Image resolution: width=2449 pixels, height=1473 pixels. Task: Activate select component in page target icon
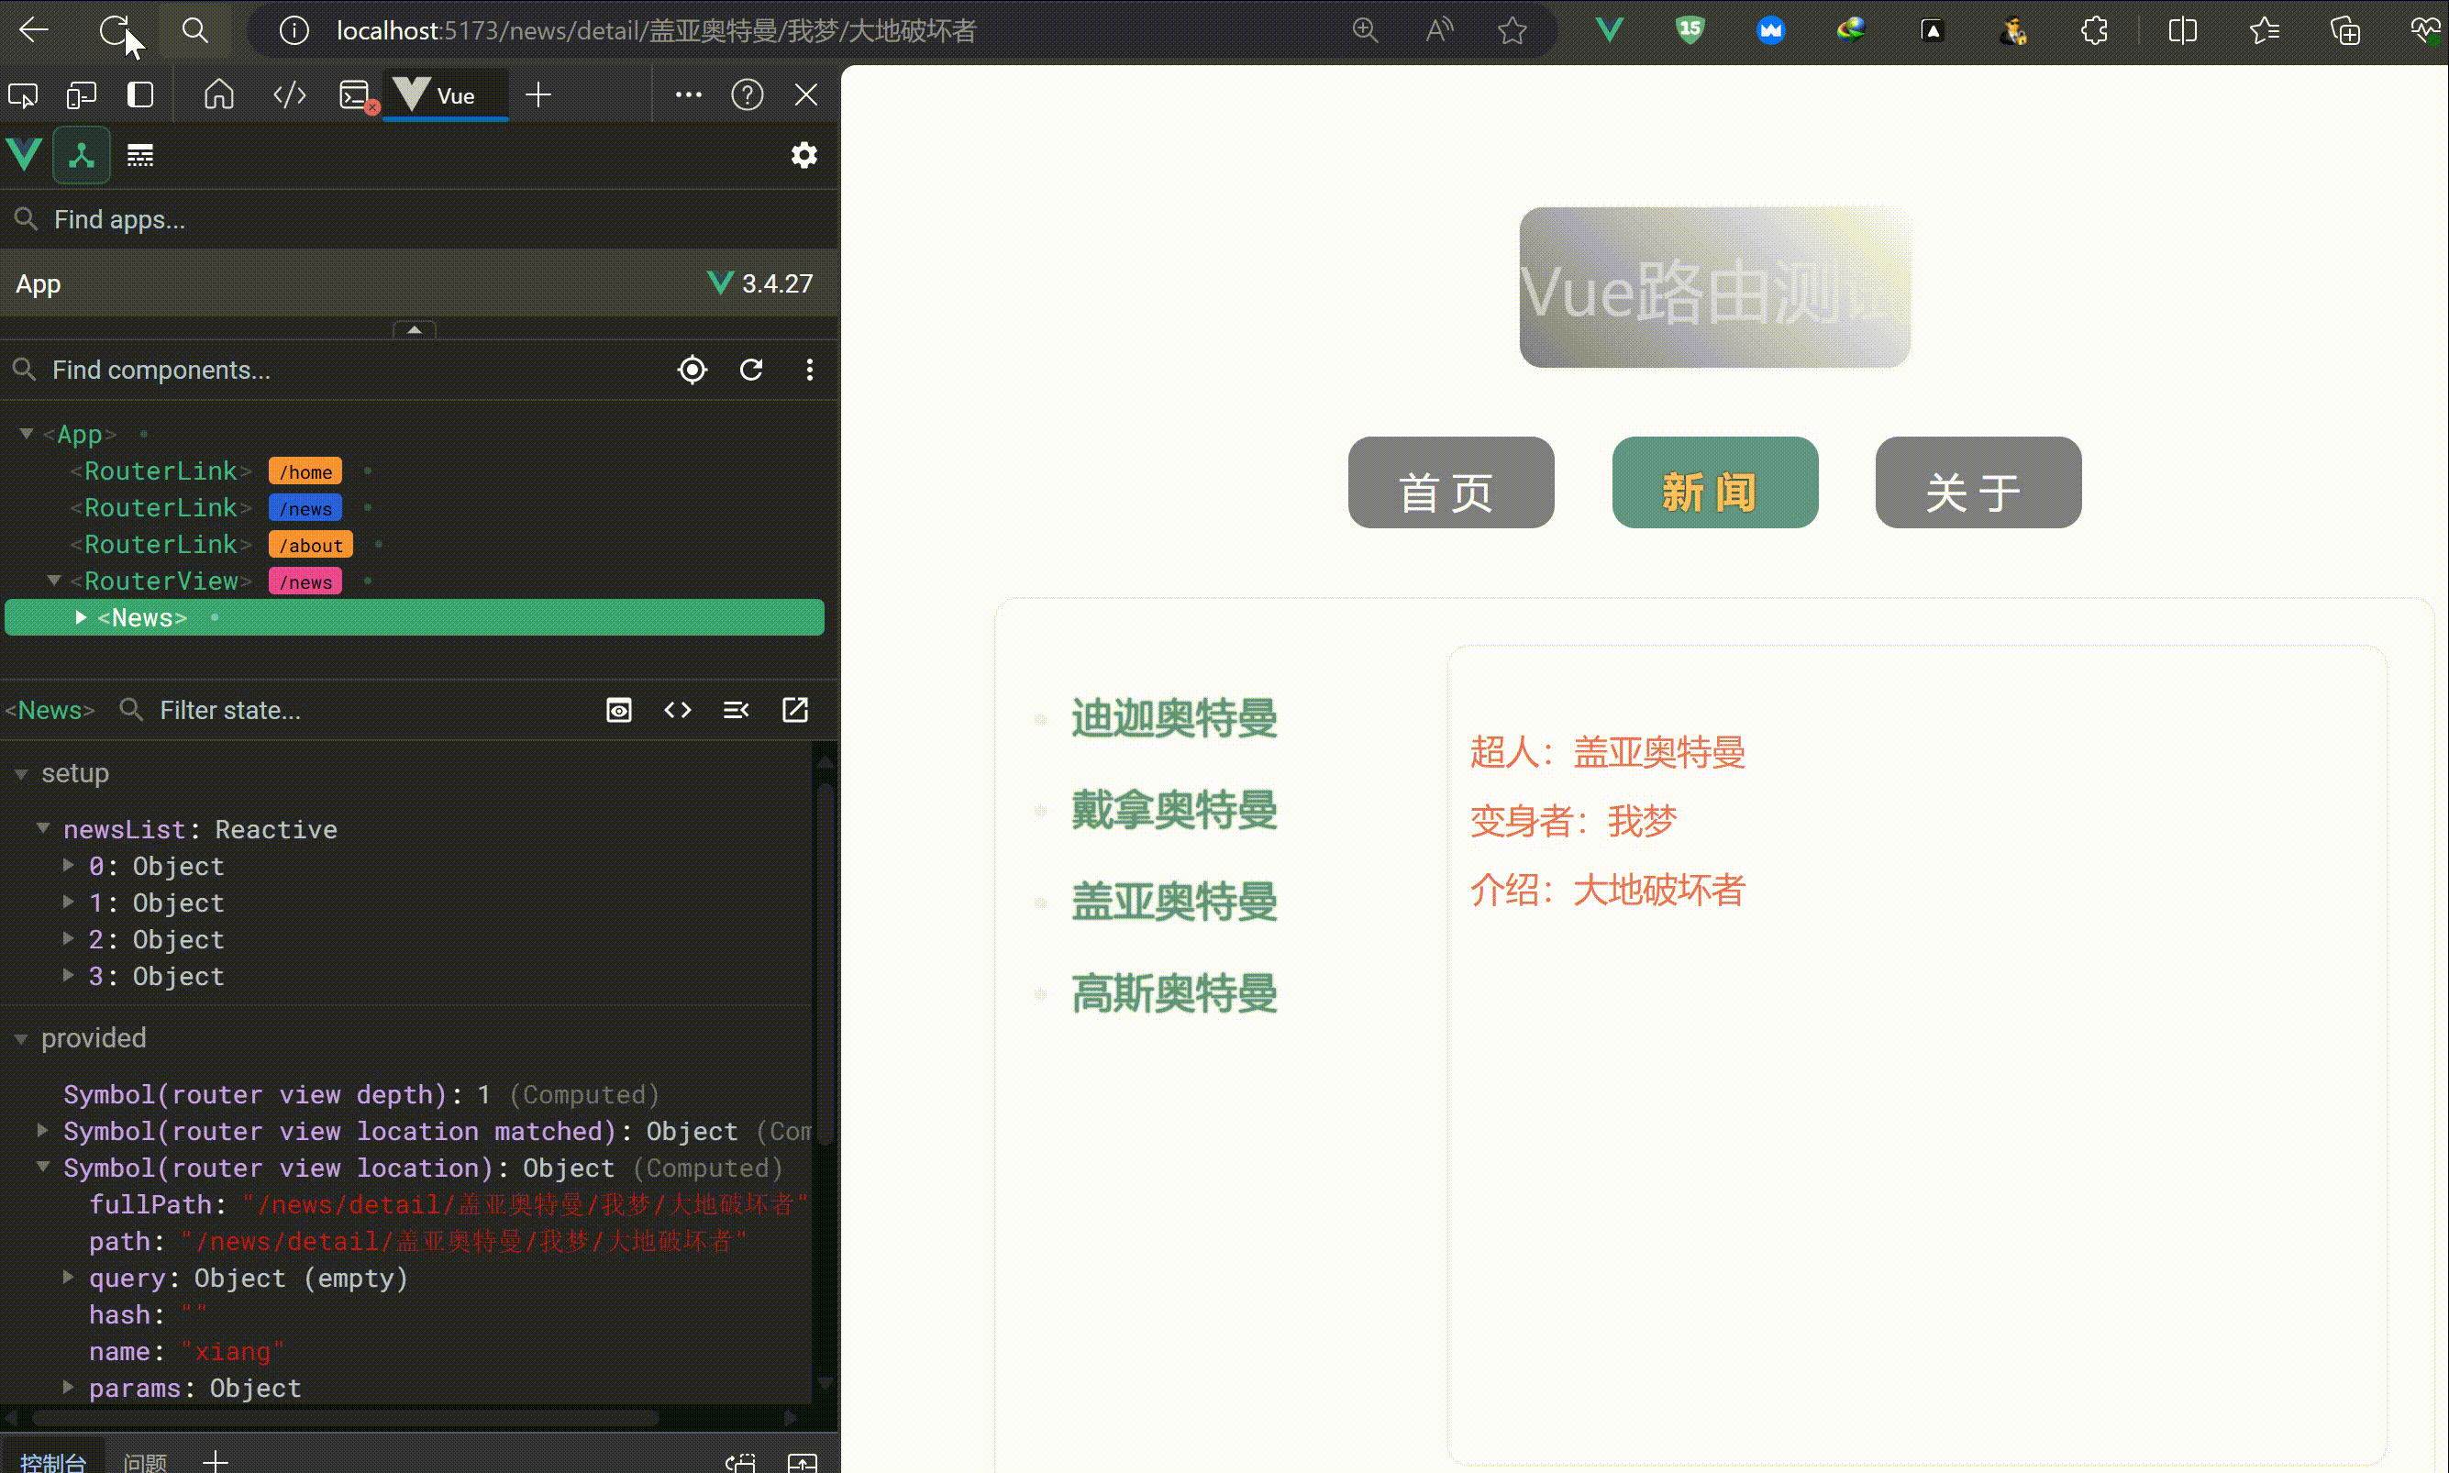693,371
